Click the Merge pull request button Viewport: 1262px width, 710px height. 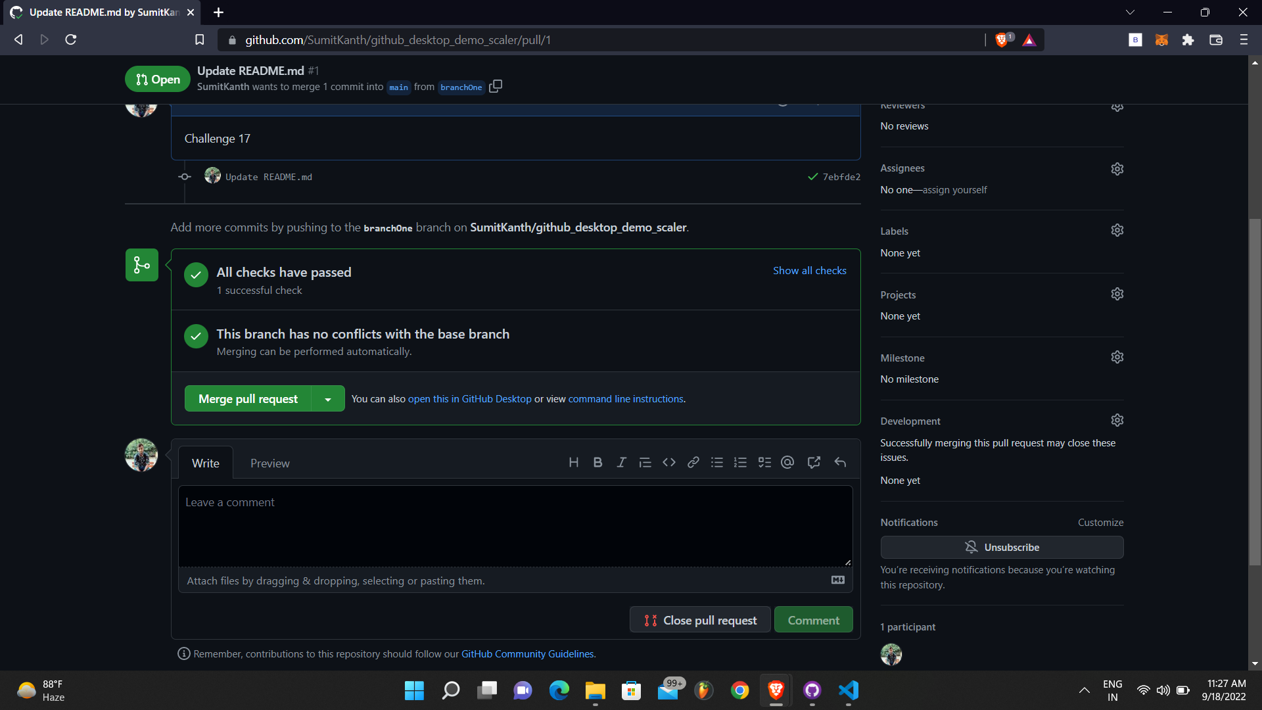(x=248, y=398)
